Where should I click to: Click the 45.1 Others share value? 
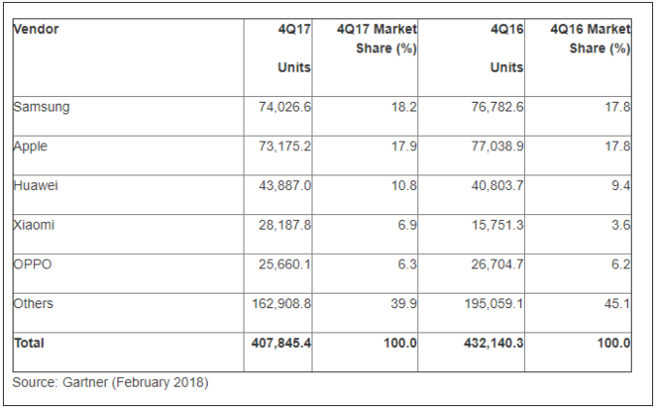coord(617,303)
